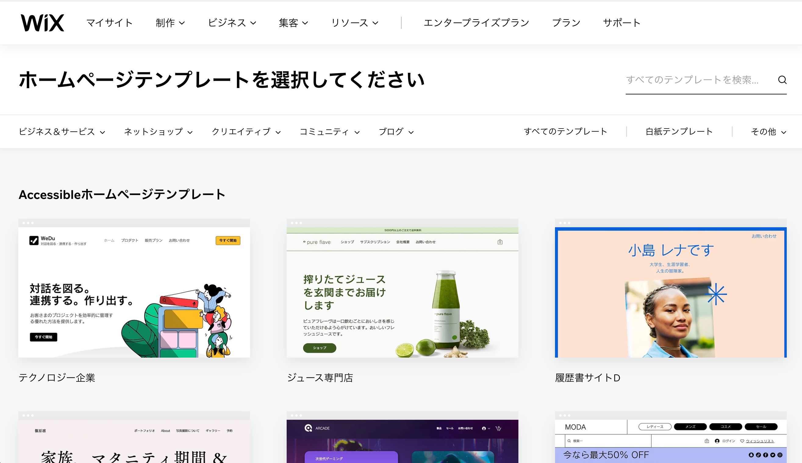Image resolution: width=802 pixels, height=463 pixels.
Task: Click ウィッシュリスト link in MODA preview
Action: pyautogui.click(x=760, y=441)
